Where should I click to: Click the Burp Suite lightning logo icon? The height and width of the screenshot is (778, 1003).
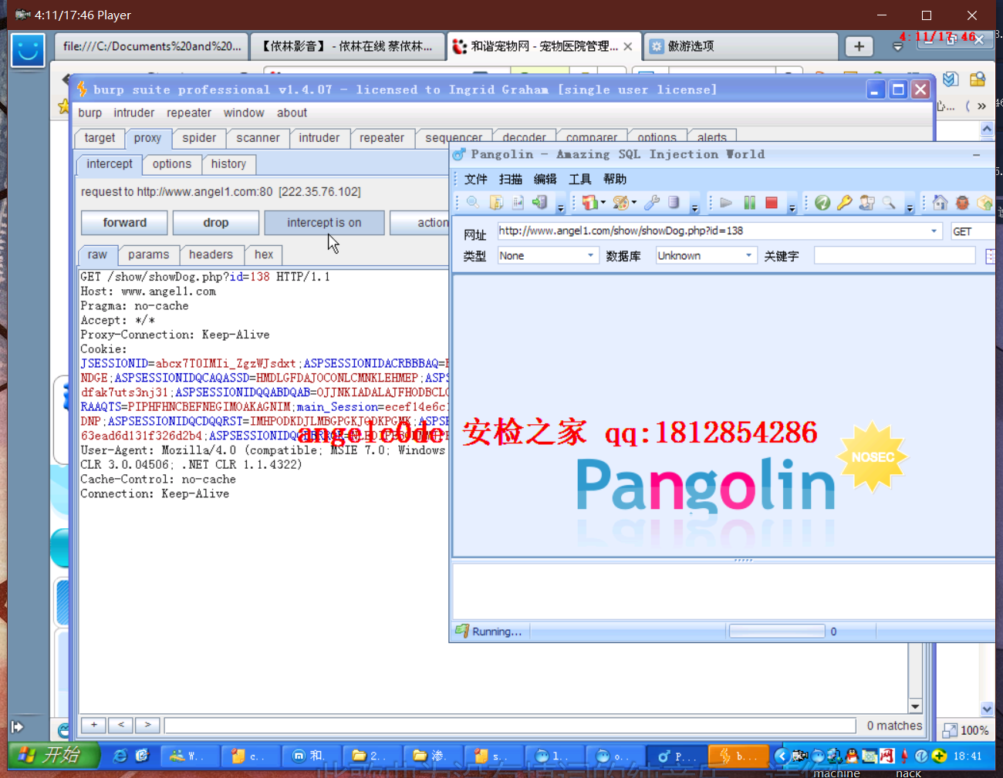point(82,89)
